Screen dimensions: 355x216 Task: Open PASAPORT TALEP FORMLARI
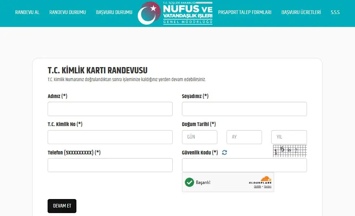[245, 12]
